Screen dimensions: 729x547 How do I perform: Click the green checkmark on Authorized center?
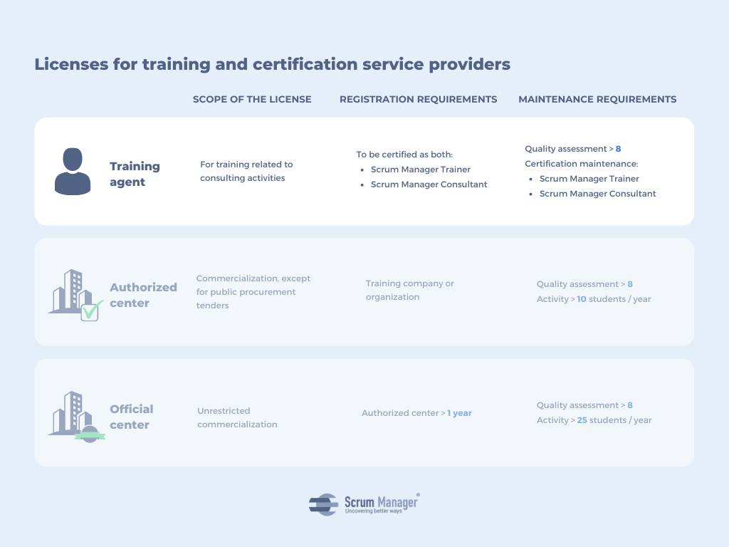[91, 311]
